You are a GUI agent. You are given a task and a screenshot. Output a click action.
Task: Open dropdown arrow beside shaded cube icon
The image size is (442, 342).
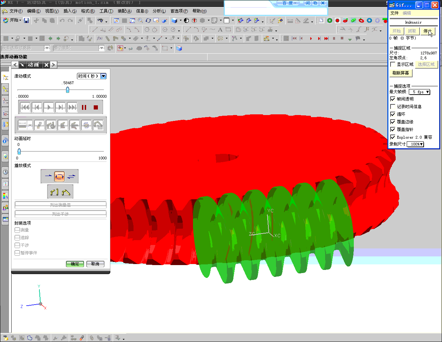pos(180,20)
